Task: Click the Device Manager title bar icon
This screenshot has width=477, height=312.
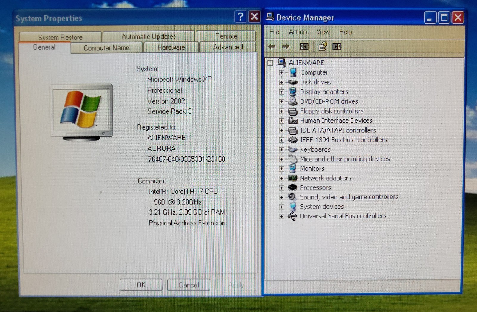Action: click(x=270, y=17)
